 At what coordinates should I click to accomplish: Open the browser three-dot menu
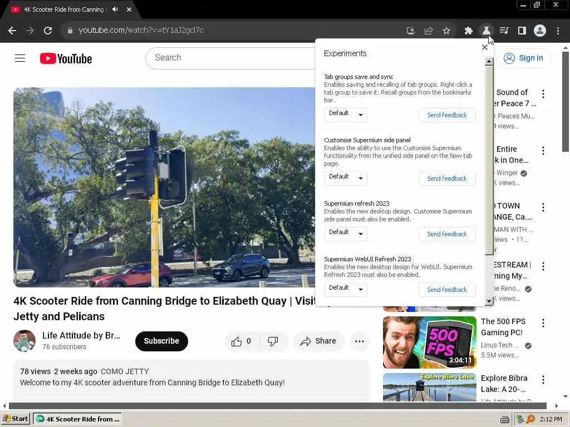pos(558,31)
